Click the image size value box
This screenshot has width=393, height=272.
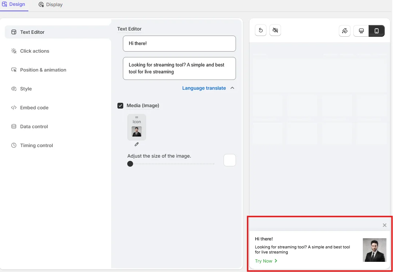[230, 160]
